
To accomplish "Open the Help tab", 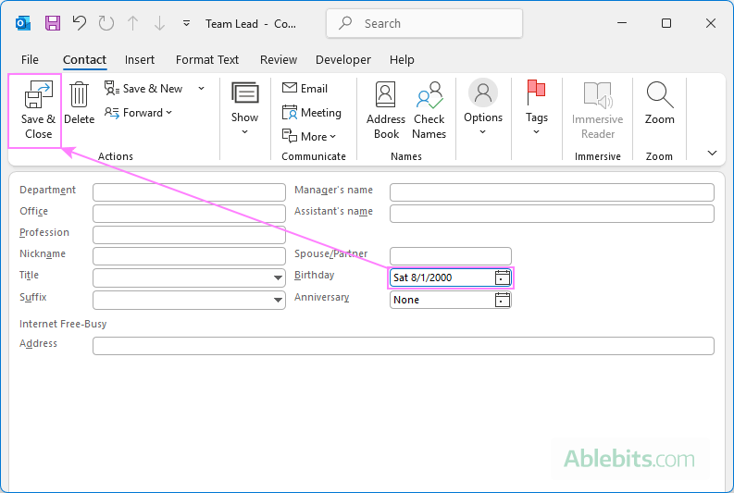I will point(402,60).
